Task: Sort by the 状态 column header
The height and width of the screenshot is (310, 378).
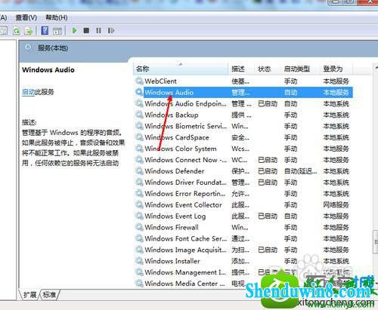Action: [x=268, y=69]
